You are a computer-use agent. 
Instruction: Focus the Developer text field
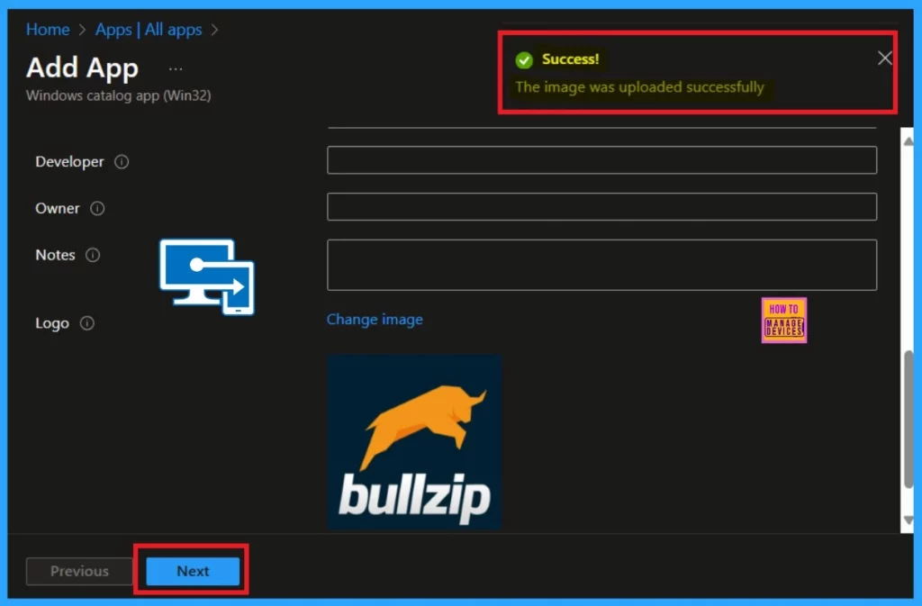click(x=601, y=160)
